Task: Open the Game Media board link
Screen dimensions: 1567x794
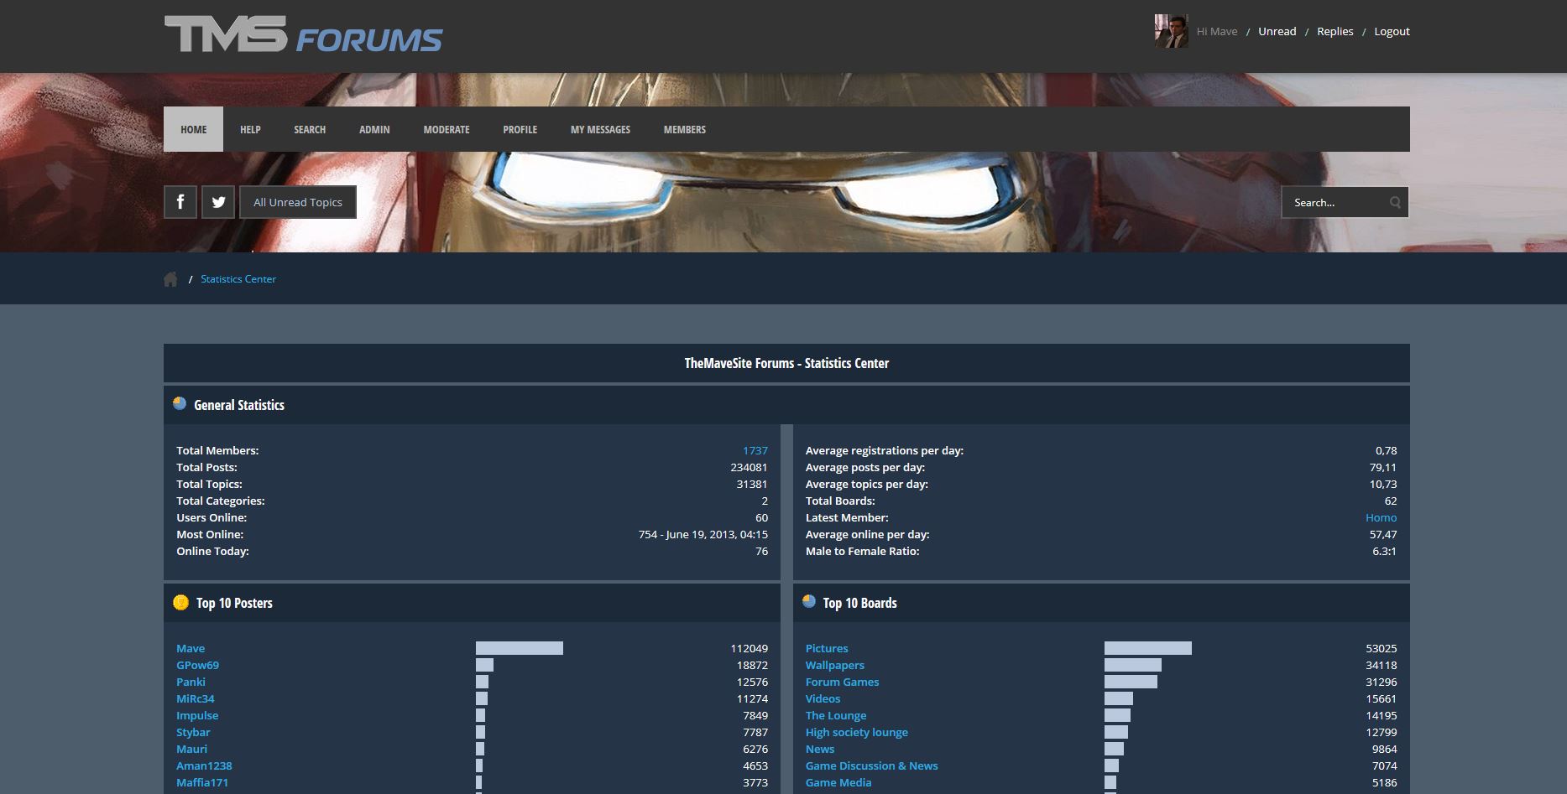Action: pos(838,782)
